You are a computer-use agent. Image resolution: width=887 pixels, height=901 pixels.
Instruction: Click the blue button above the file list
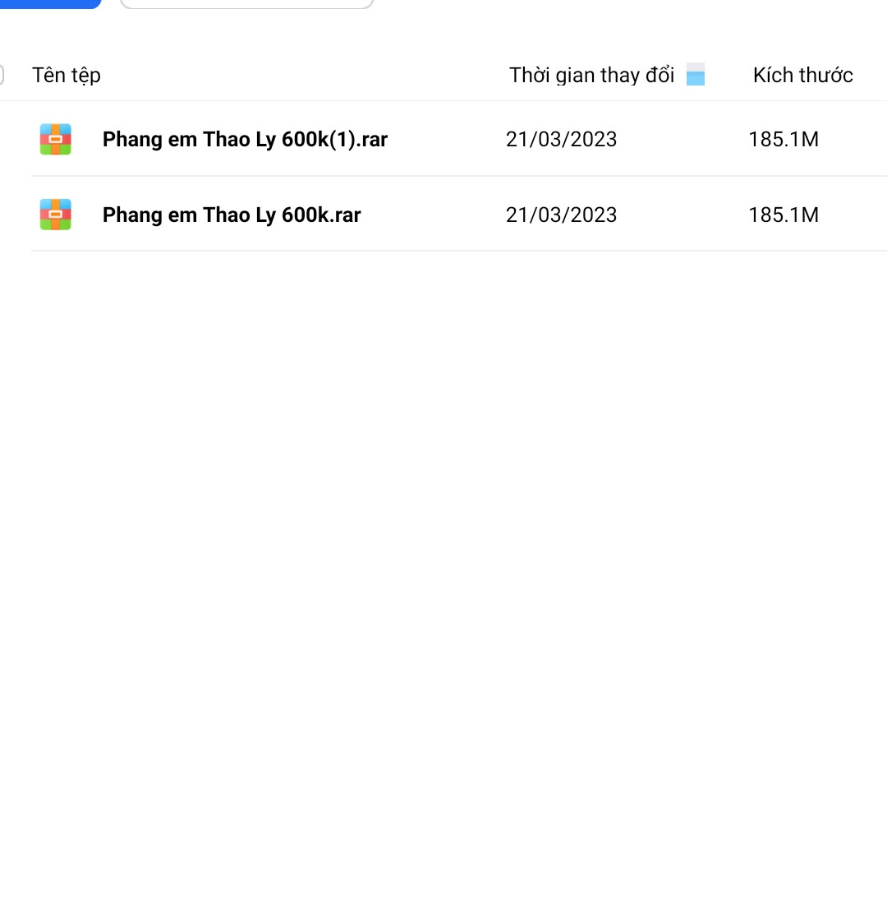point(51,3)
